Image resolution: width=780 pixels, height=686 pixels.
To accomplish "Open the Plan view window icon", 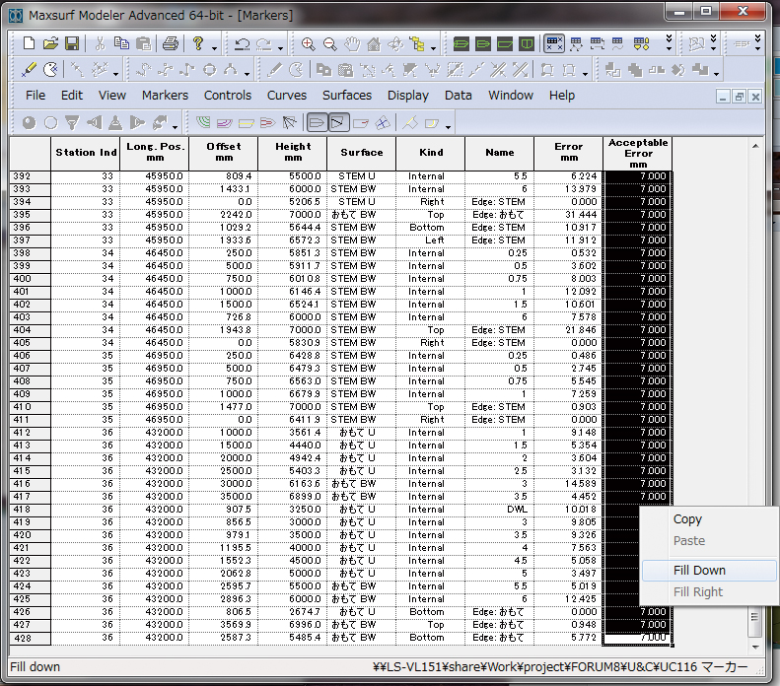I will coord(482,44).
